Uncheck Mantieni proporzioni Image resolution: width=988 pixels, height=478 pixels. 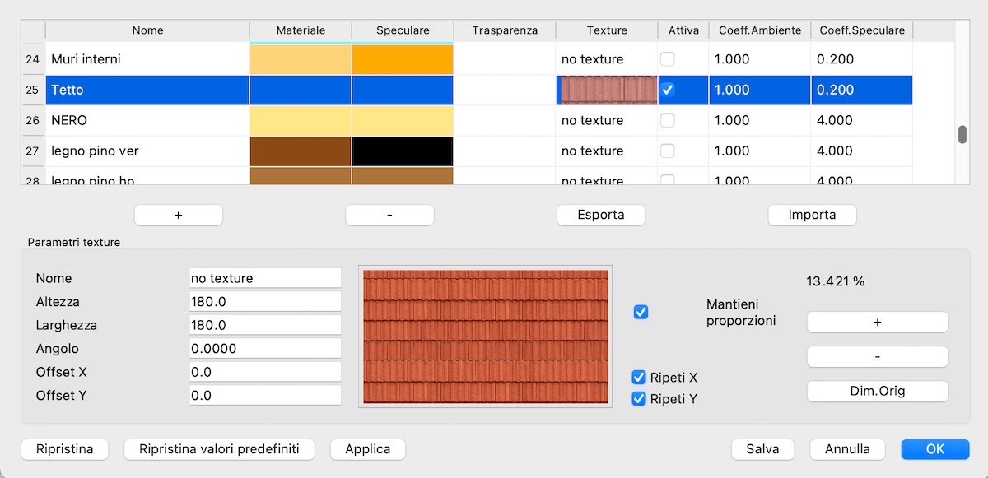pyautogui.click(x=641, y=312)
